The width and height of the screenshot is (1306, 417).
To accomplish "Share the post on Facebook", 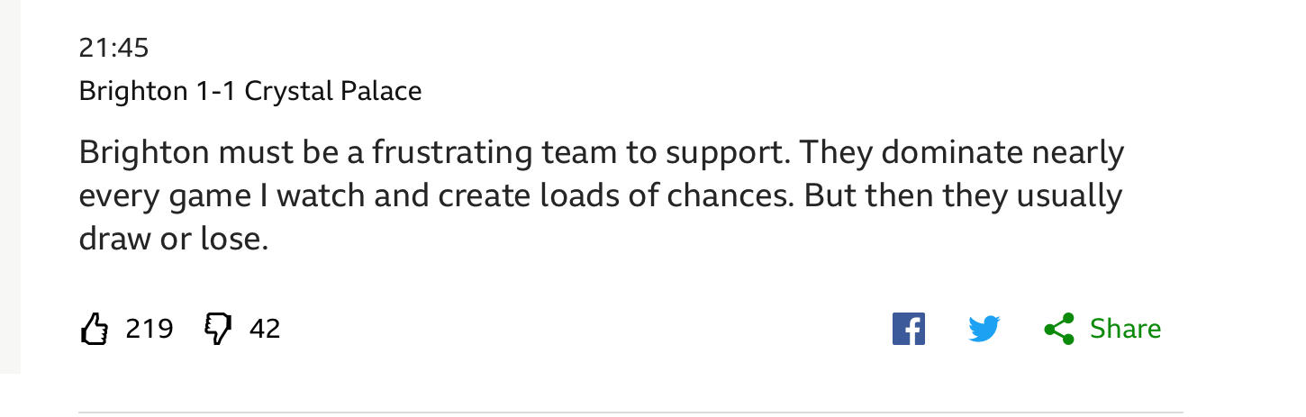I will click(908, 329).
